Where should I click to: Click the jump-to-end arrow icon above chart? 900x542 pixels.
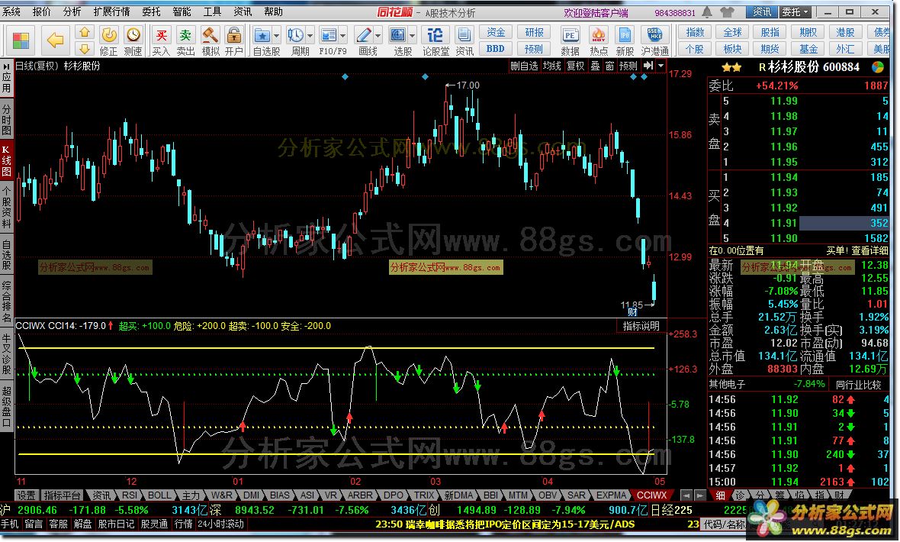point(648,66)
